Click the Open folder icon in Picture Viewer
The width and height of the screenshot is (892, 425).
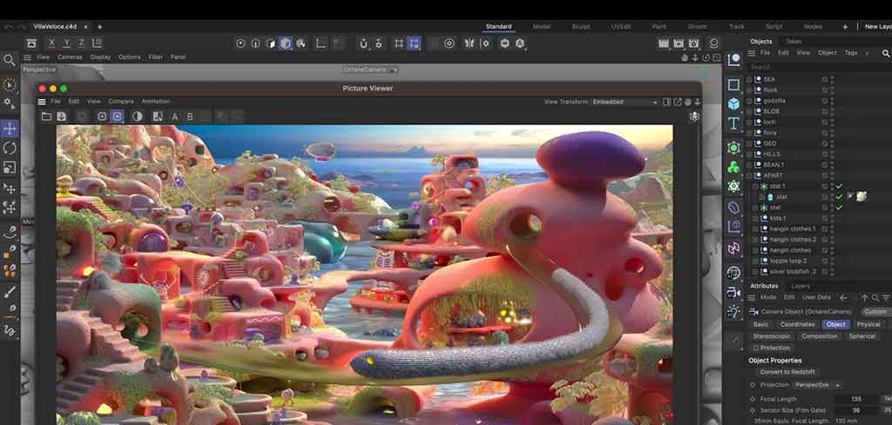pyautogui.click(x=47, y=116)
